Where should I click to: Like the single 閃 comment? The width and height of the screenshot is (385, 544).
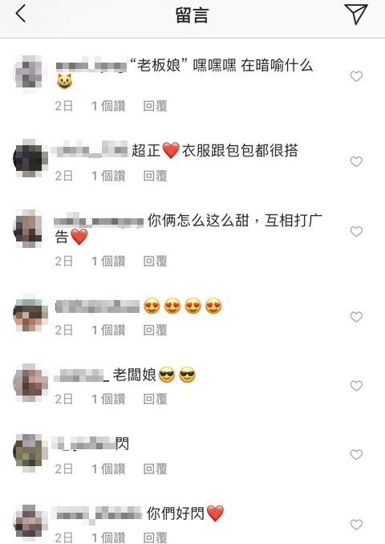pyautogui.click(x=356, y=455)
